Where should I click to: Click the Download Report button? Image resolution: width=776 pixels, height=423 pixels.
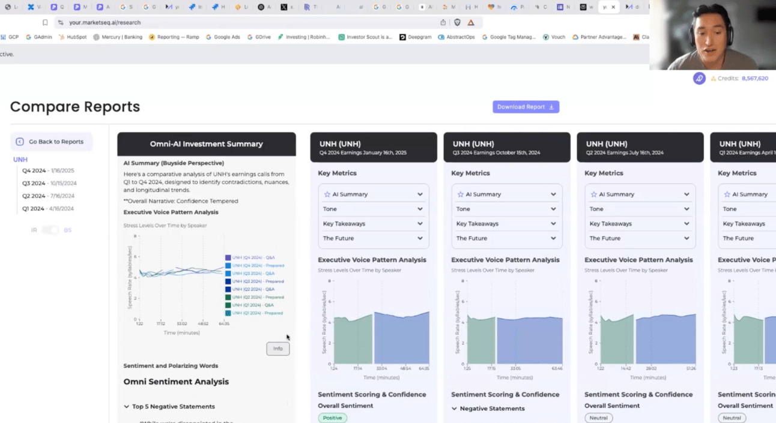(526, 107)
